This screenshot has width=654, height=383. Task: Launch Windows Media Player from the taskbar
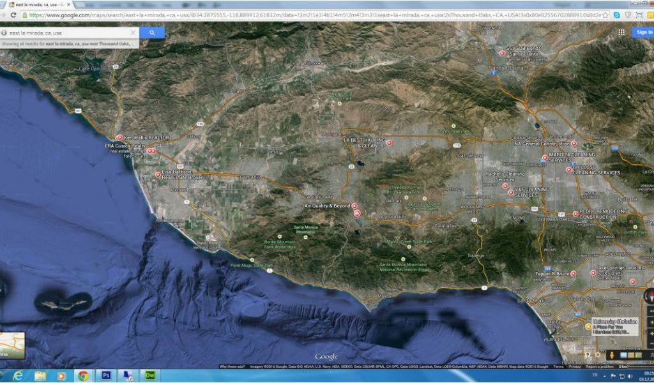61,376
